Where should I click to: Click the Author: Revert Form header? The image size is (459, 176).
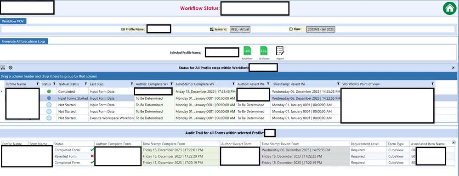[x=236, y=144]
